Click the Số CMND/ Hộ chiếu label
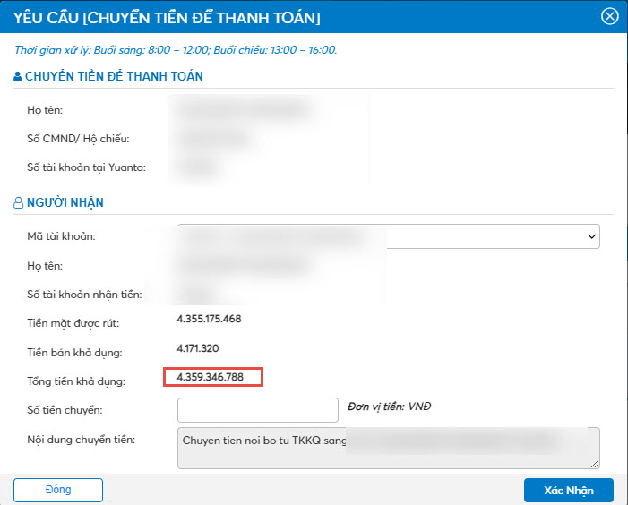Screen dimensions: 628x505 [x=78, y=139]
